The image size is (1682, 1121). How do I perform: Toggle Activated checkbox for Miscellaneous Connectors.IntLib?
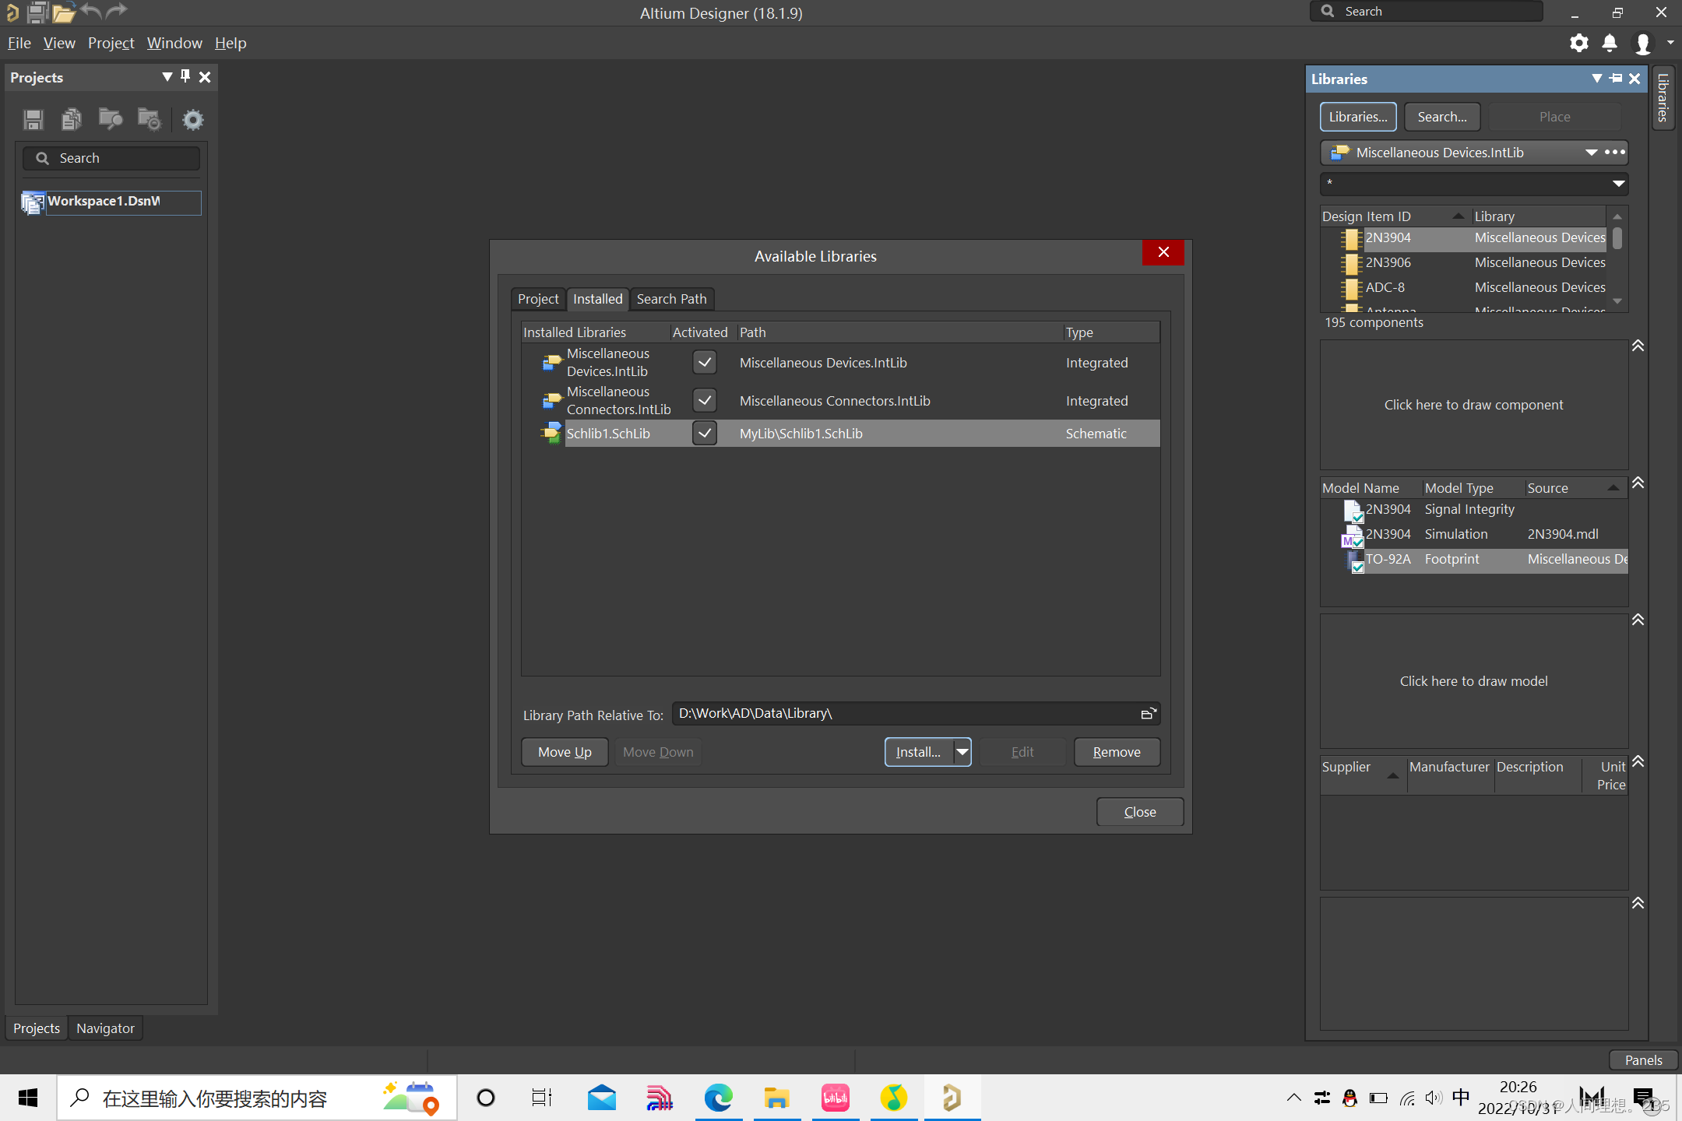704,401
